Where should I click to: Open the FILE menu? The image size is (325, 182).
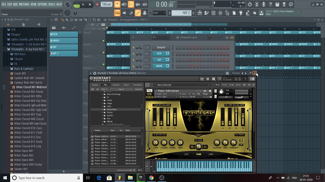click(x=4, y=4)
